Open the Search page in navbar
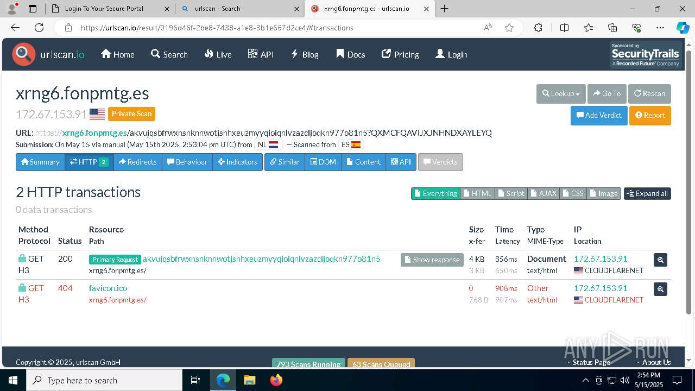695x391 pixels. [x=169, y=54]
